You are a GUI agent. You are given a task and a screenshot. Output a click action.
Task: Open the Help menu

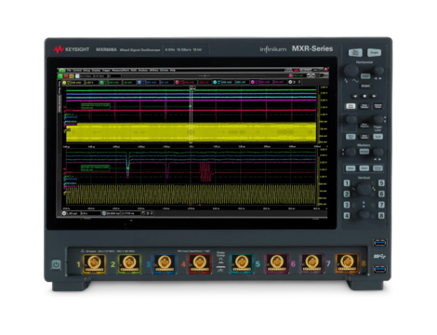pyautogui.click(x=173, y=70)
